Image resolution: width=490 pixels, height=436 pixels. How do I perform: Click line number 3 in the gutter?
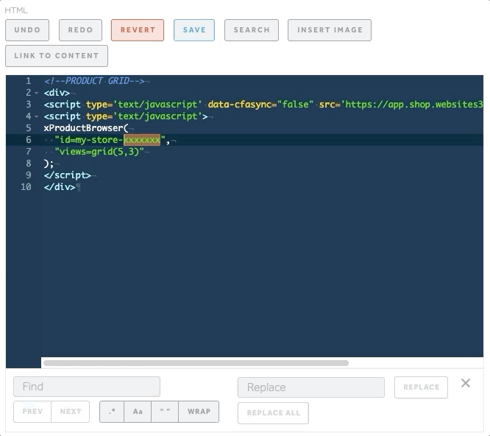(x=29, y=105)
